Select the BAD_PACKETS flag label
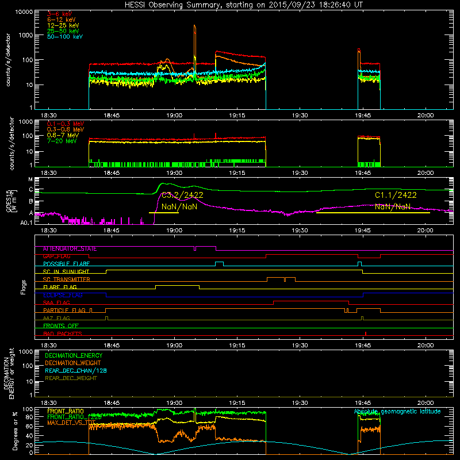Screen dimensions: 460x460 pyautogui.click(x=63, y=334)
